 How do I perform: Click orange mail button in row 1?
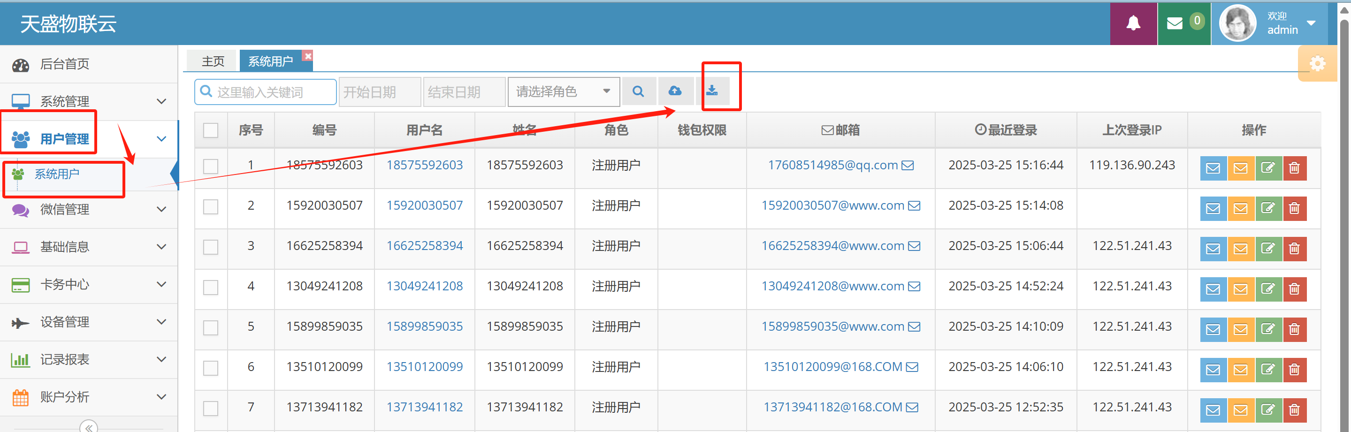coord(1240,168)
